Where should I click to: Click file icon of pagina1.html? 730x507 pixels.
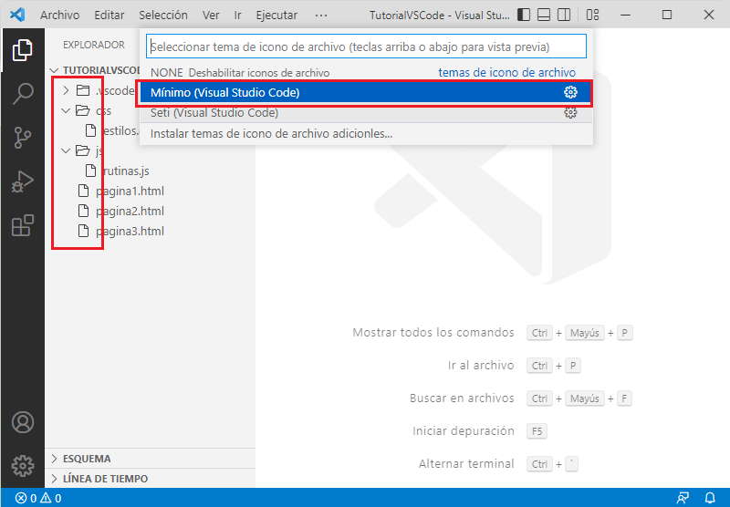pos(83,191)
